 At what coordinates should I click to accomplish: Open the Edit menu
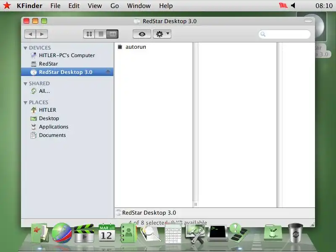pos(74,6)
